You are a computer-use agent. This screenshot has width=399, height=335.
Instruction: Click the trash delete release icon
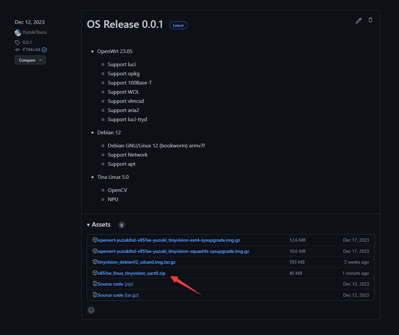point(370,20)
